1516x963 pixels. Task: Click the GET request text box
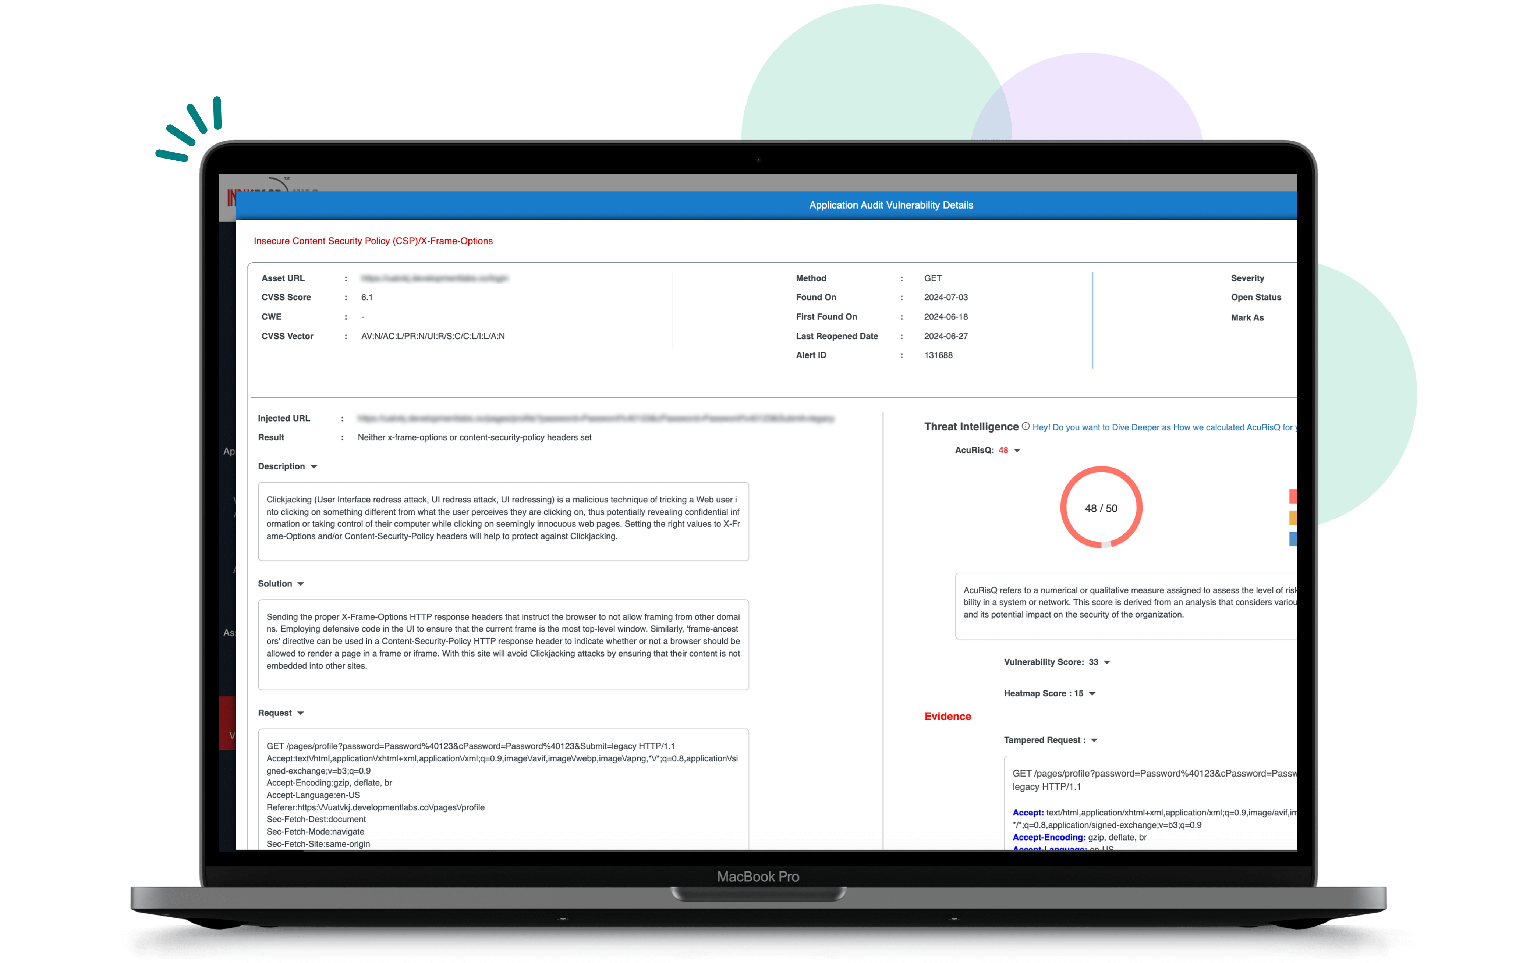503,789
